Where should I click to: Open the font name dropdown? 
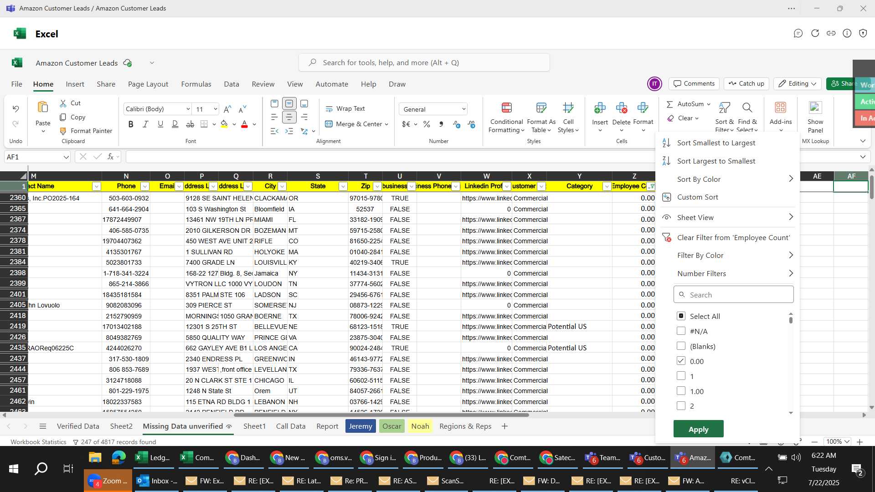188,109
